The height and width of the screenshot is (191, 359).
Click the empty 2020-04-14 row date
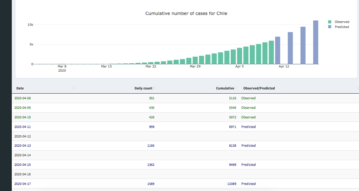point(23,155)
